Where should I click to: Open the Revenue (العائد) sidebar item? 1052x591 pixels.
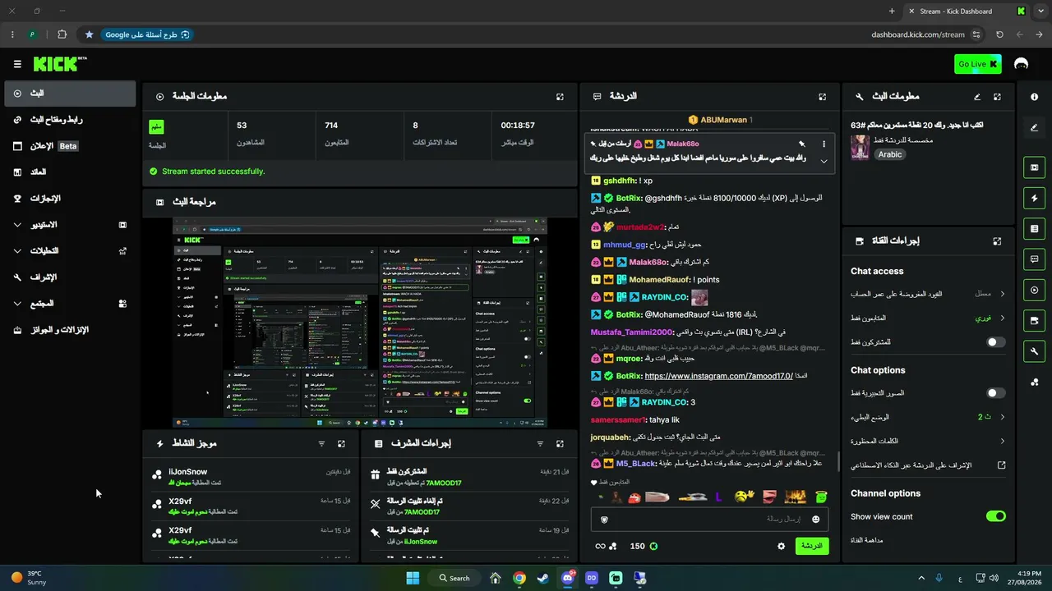(70, 172)
